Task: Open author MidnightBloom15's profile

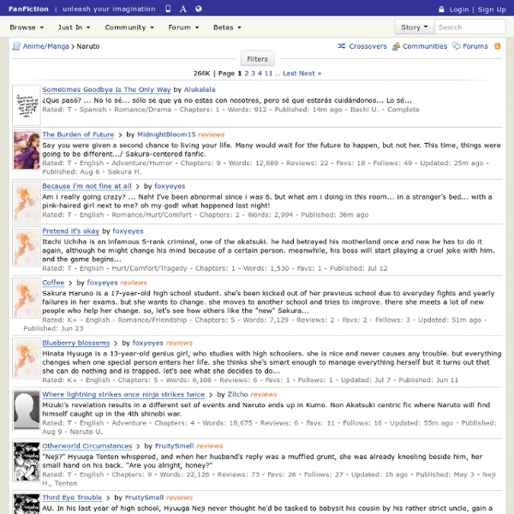Action: click(x=166, y=134)
